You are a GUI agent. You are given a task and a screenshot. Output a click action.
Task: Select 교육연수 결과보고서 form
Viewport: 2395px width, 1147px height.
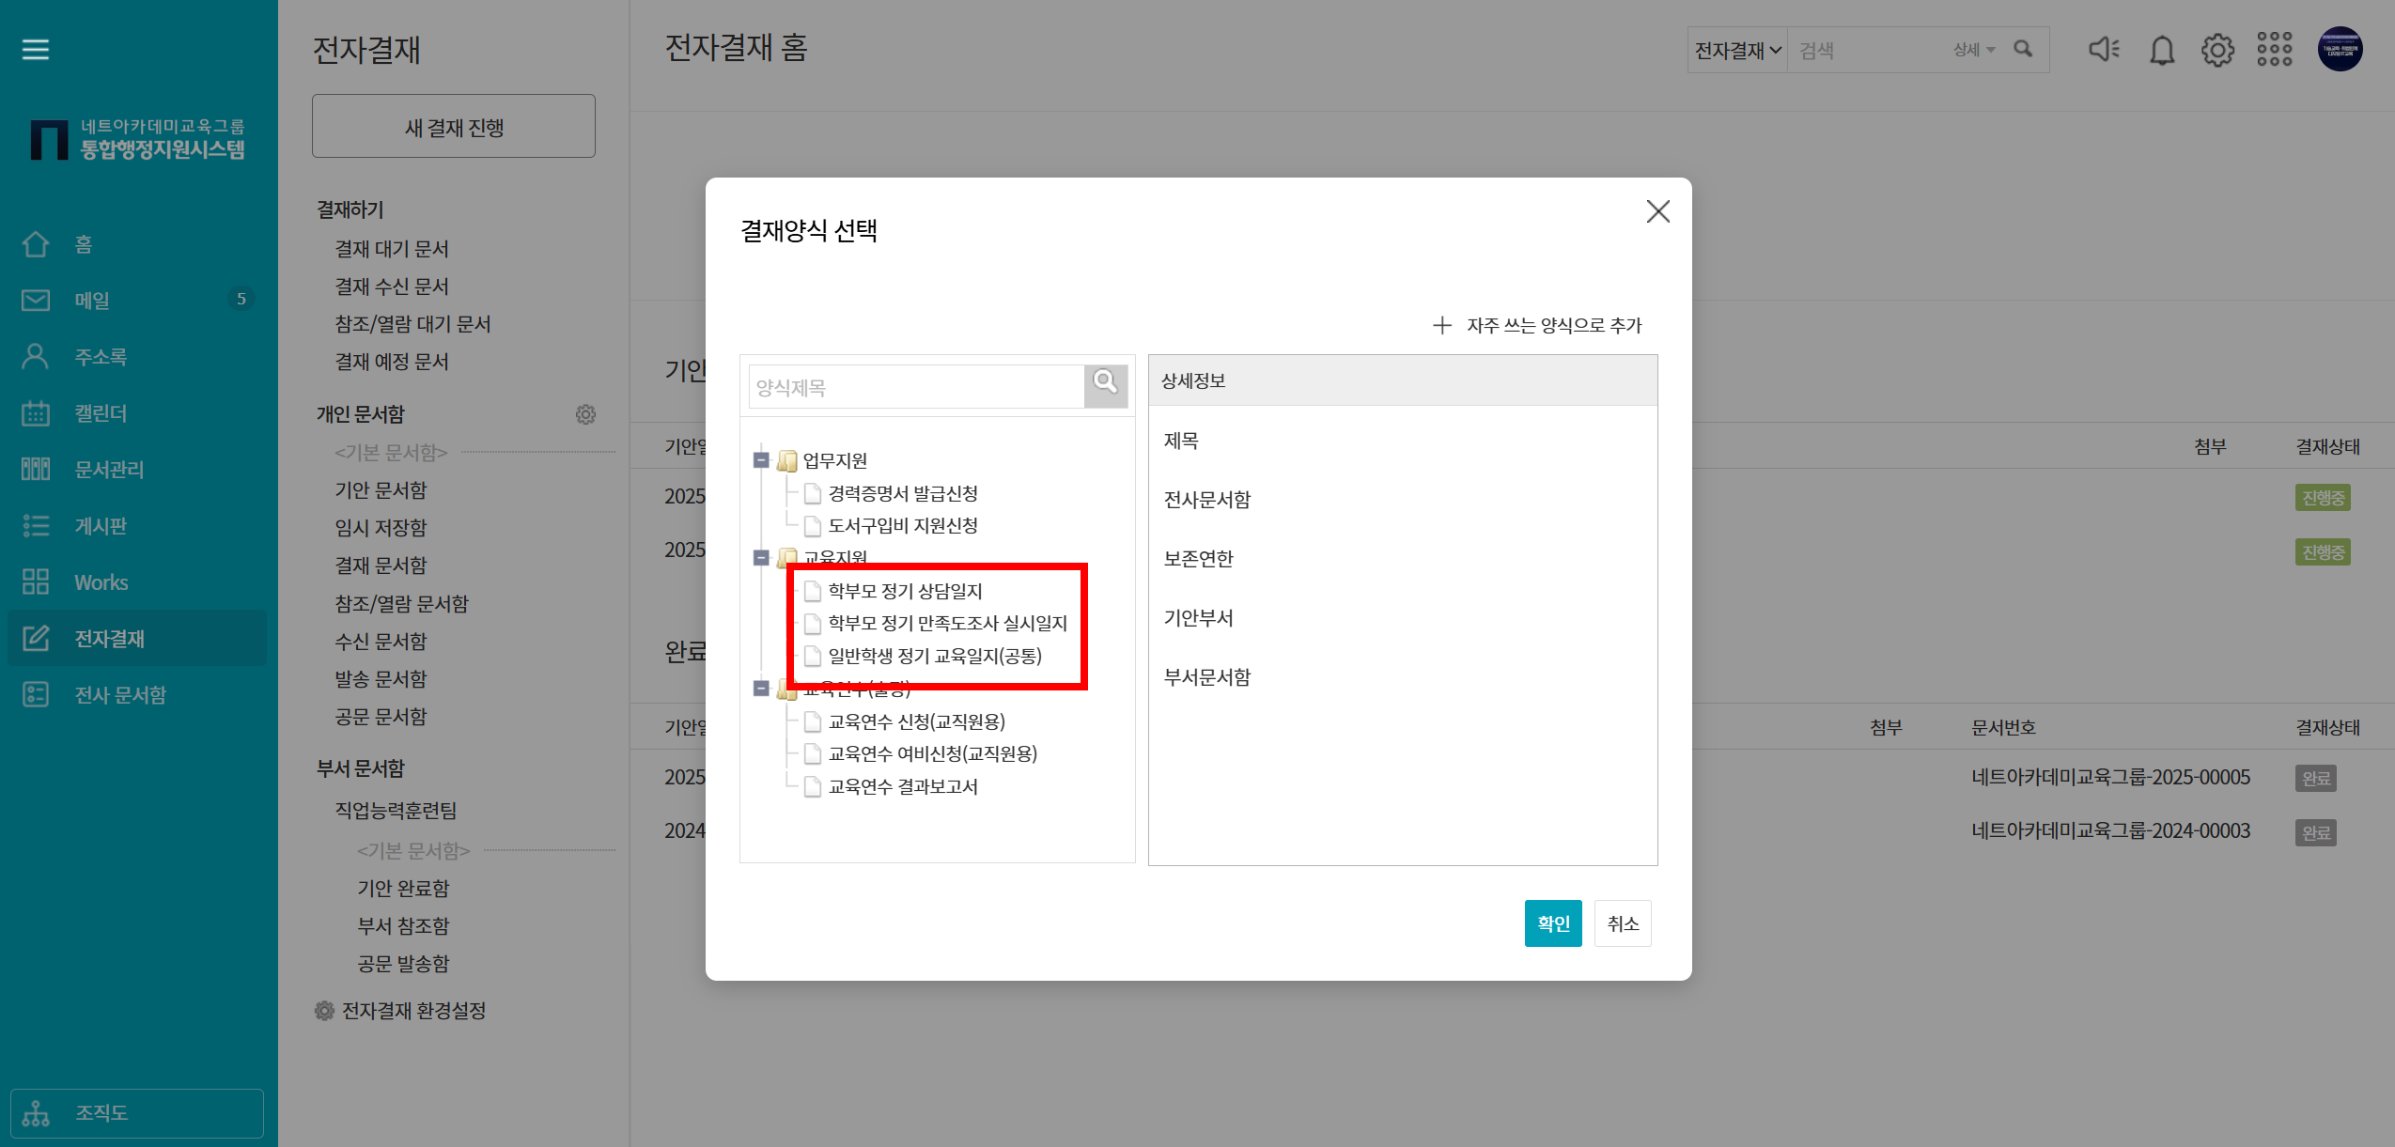902,787
